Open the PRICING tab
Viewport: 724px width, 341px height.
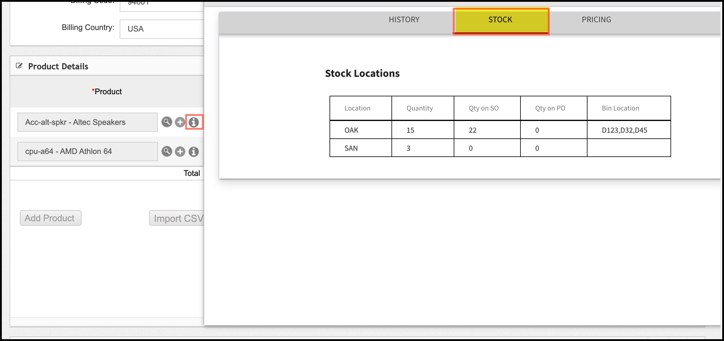596,20
